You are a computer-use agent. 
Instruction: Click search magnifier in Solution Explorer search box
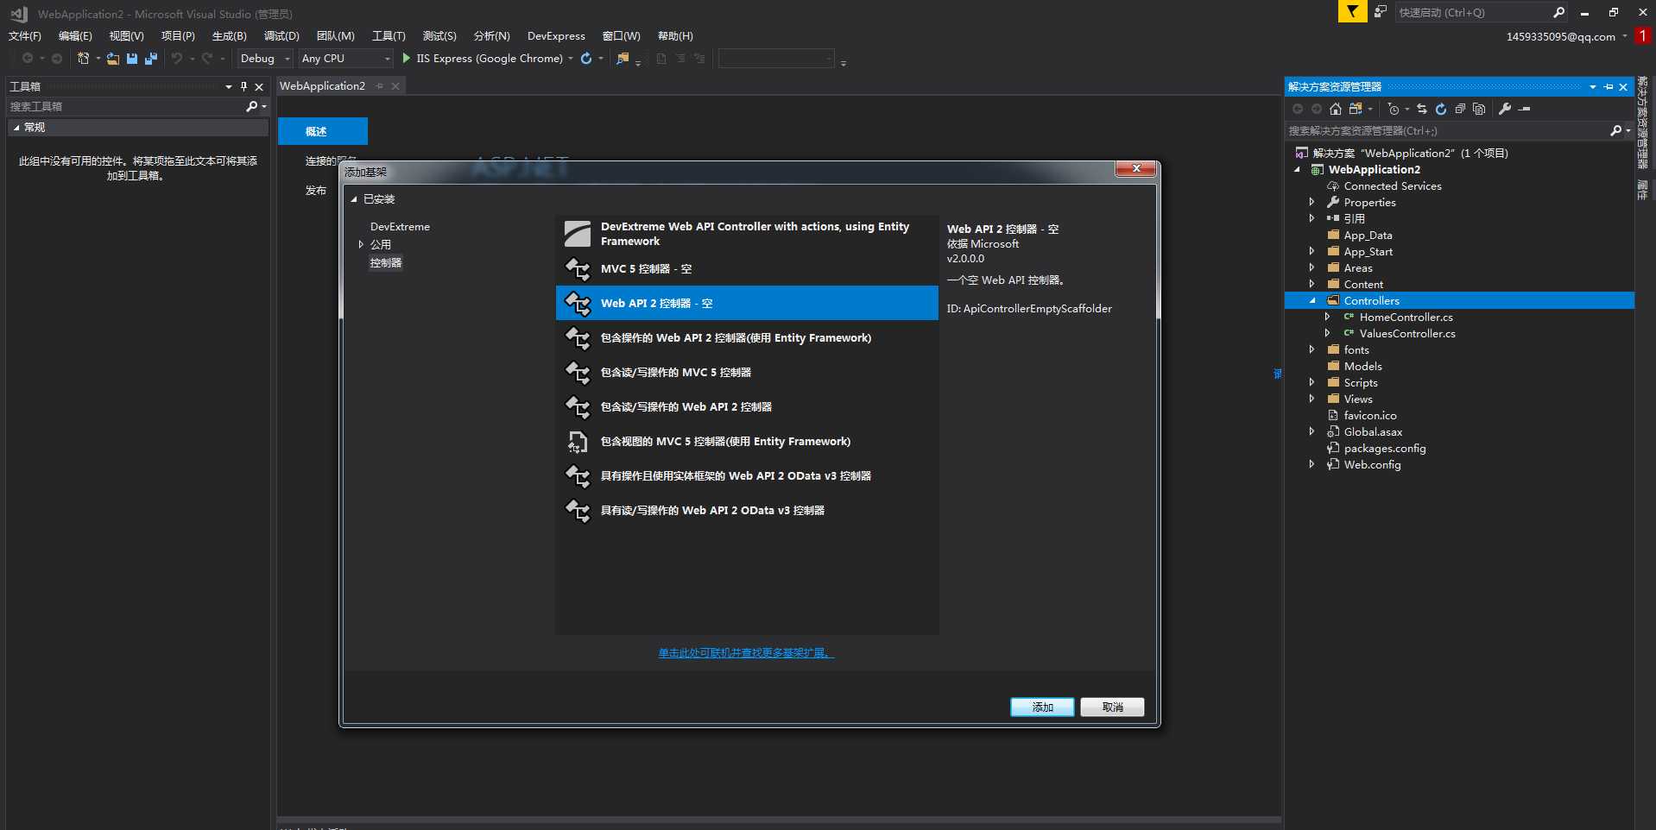pos(1616,131)
